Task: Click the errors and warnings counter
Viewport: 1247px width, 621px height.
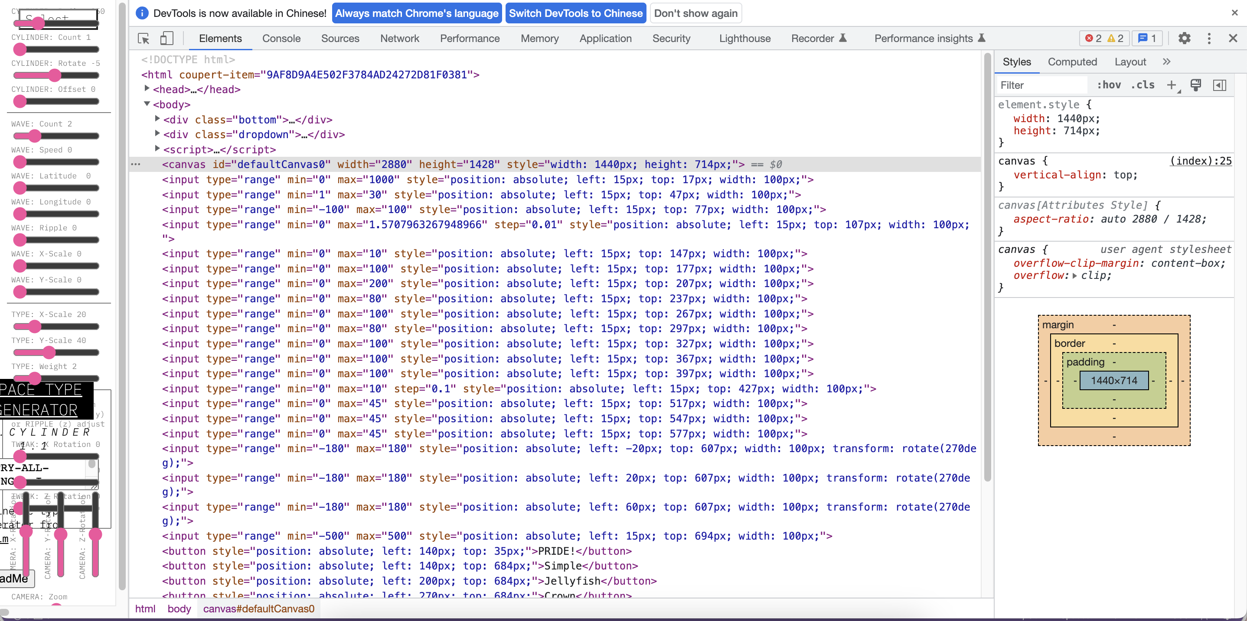Action: [1104, 39]
